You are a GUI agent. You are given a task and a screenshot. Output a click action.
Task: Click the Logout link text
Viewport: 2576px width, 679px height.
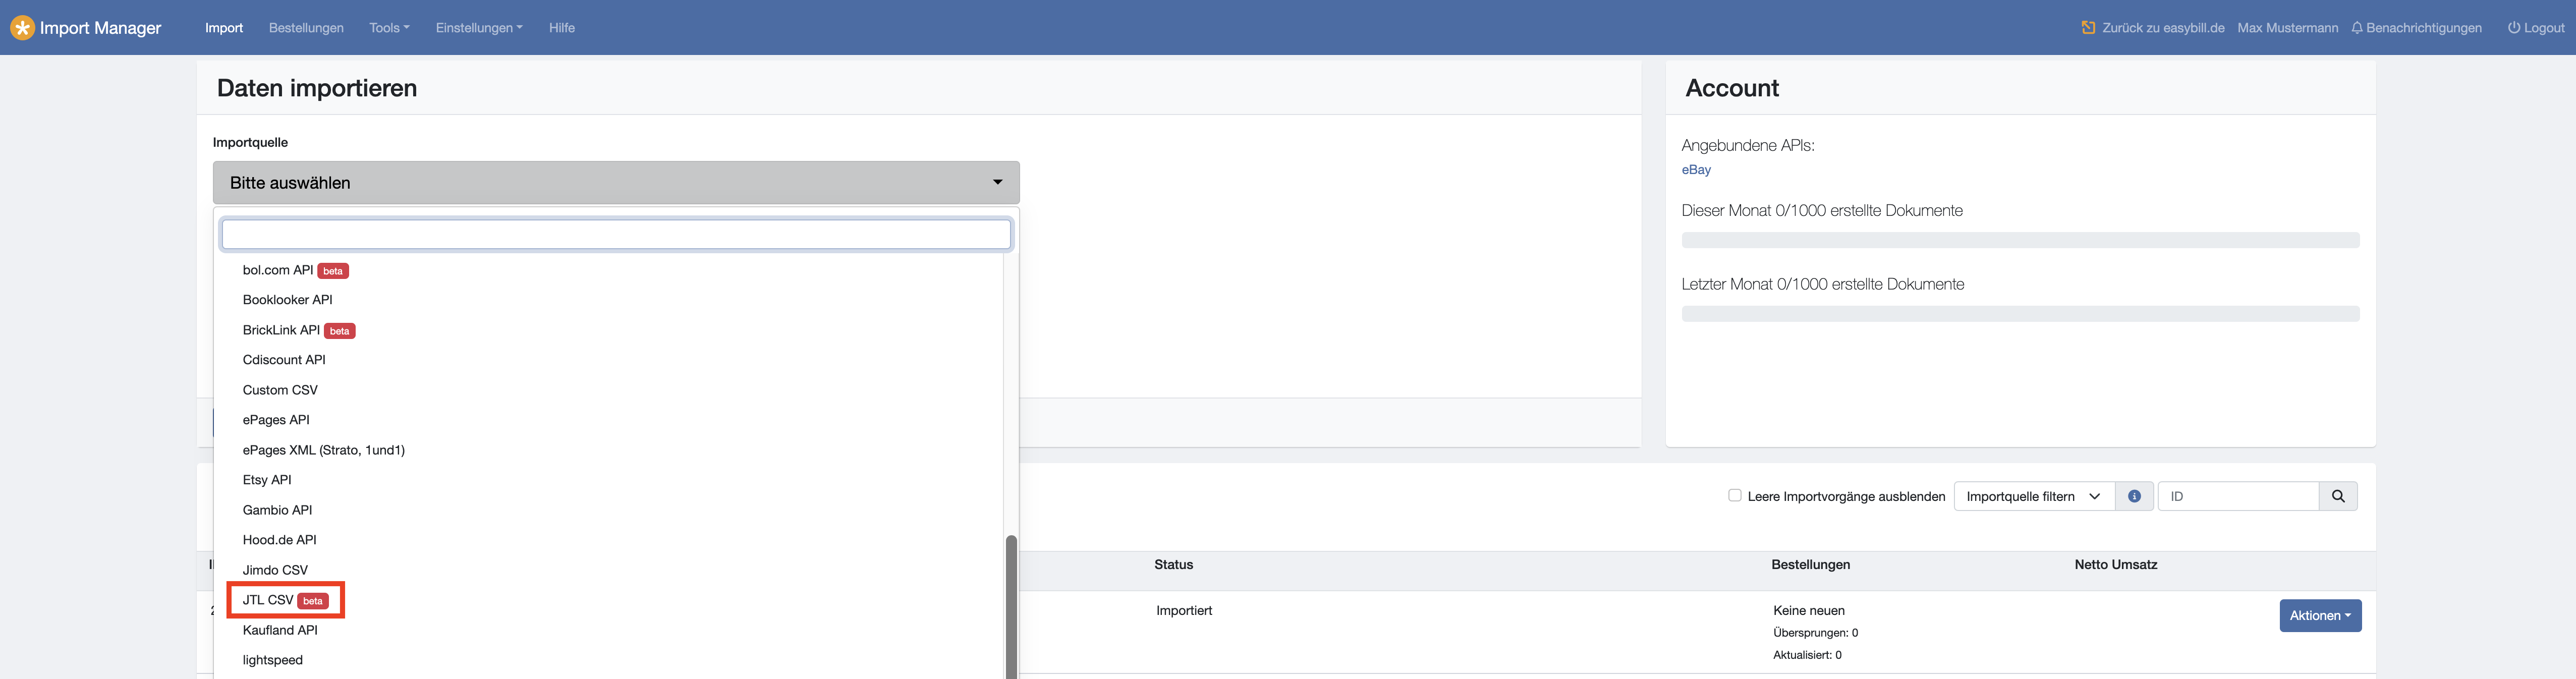[x=2544, y=28]
